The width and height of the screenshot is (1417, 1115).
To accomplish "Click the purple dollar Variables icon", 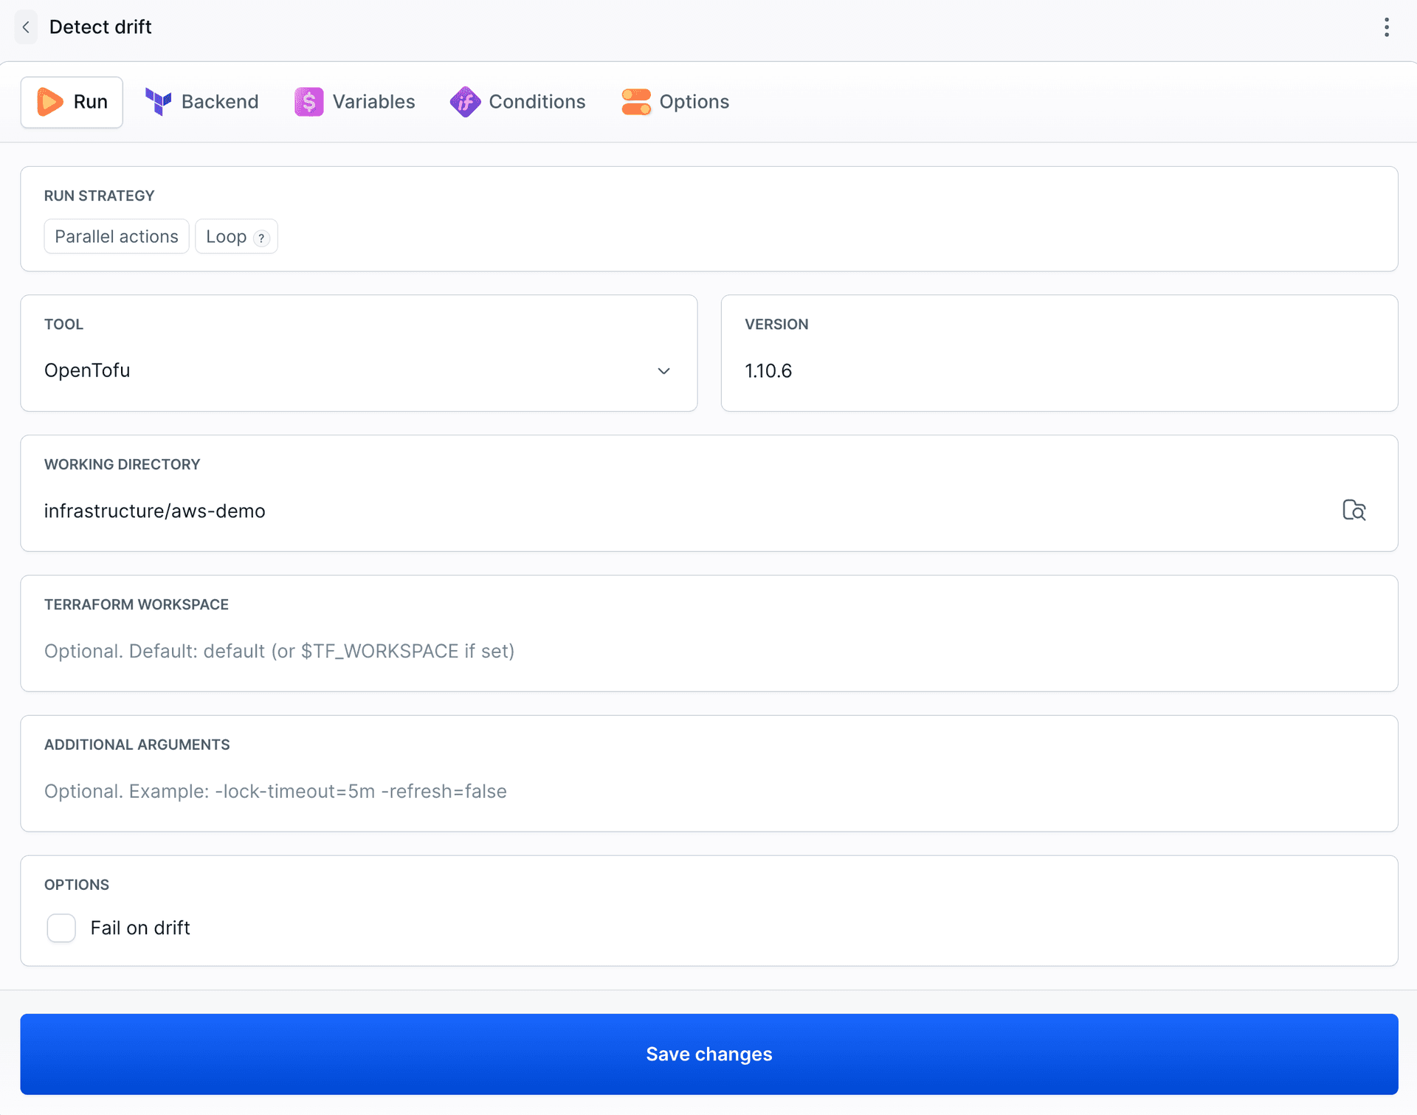I will coord(308,102).
